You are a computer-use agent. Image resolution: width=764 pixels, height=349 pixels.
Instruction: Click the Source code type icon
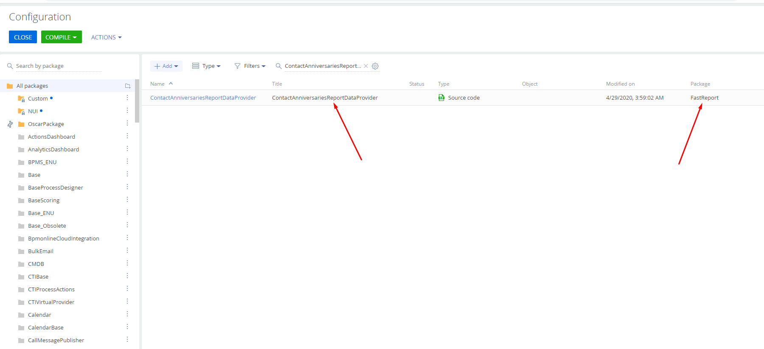point(441,98)
